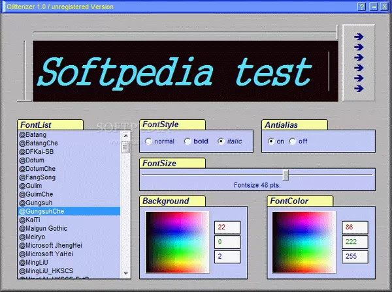Click the FontSize slider handle

point(286,175)
